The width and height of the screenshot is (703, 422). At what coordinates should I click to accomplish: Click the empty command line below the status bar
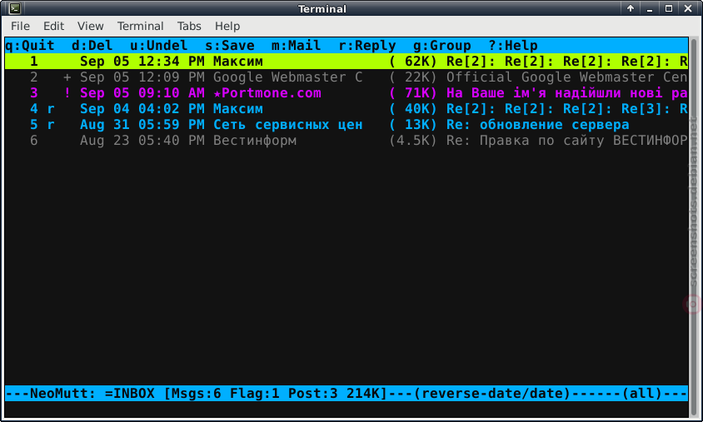click(x=347, y=409)
